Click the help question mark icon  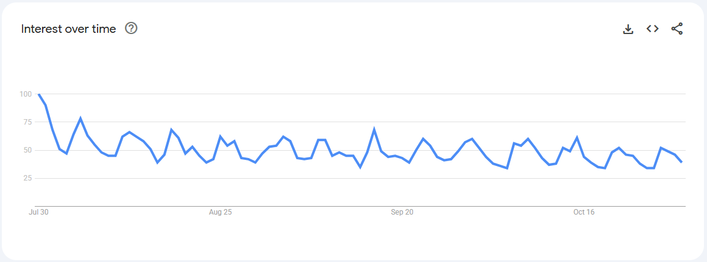(131, 28)
